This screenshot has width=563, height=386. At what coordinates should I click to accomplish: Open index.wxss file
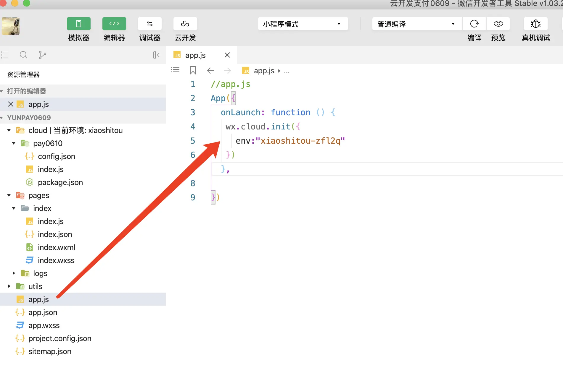[x=83, y=260]
